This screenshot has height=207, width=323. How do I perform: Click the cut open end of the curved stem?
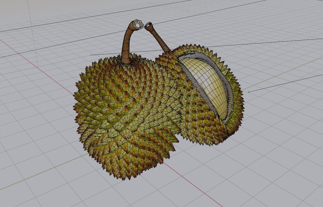[x=138, y=24]
